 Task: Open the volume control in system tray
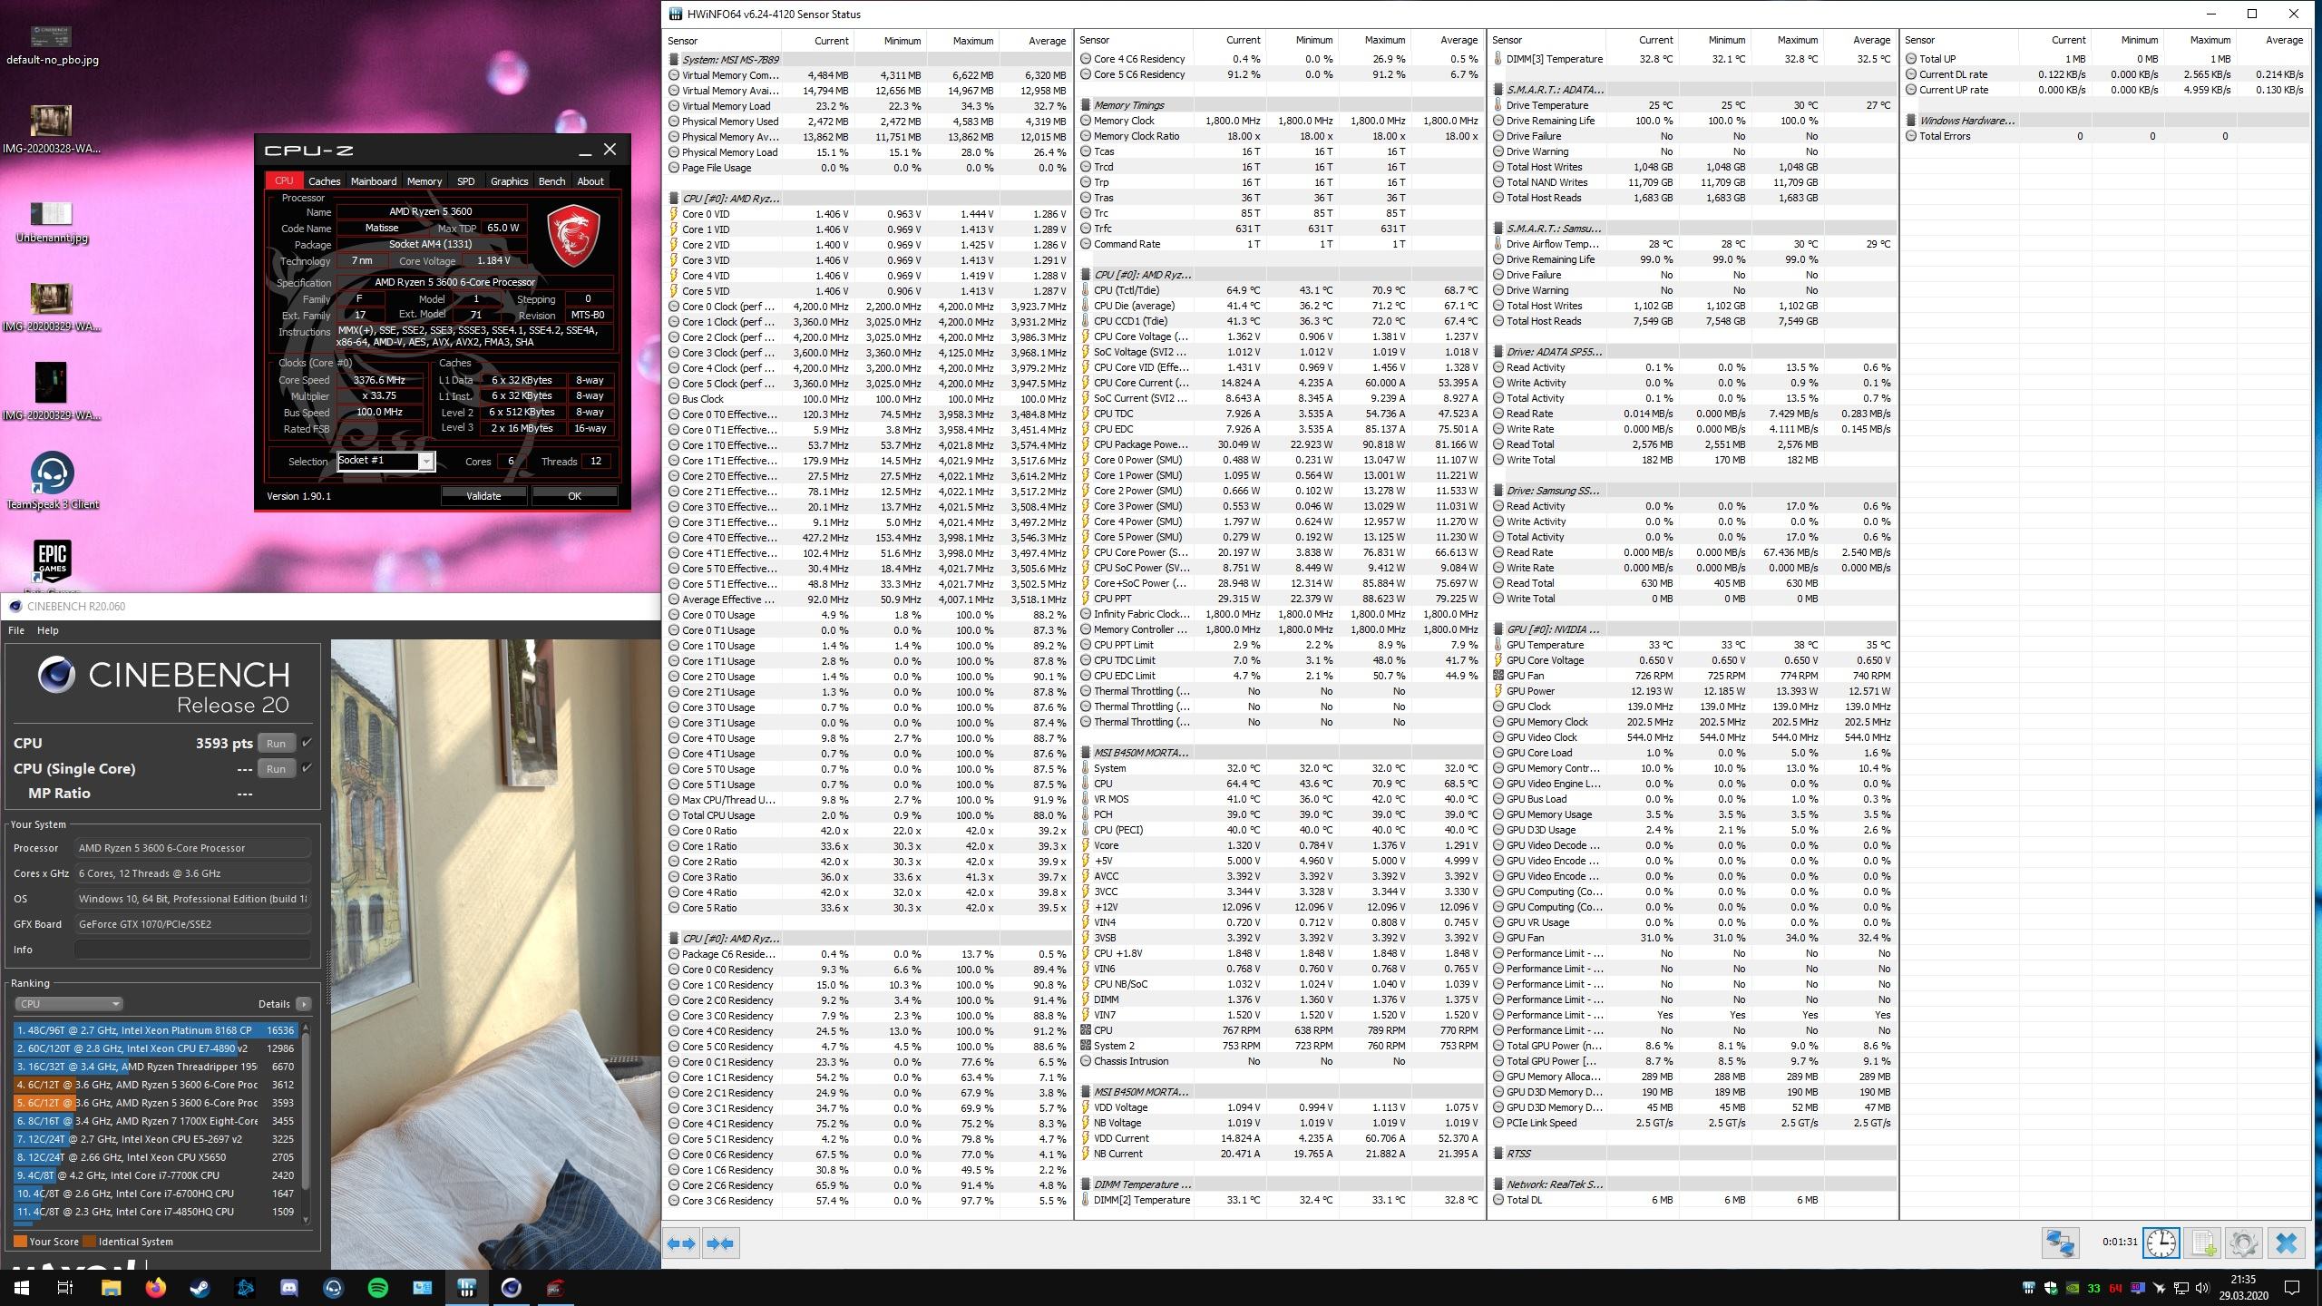click(x=2203, y=1288)
